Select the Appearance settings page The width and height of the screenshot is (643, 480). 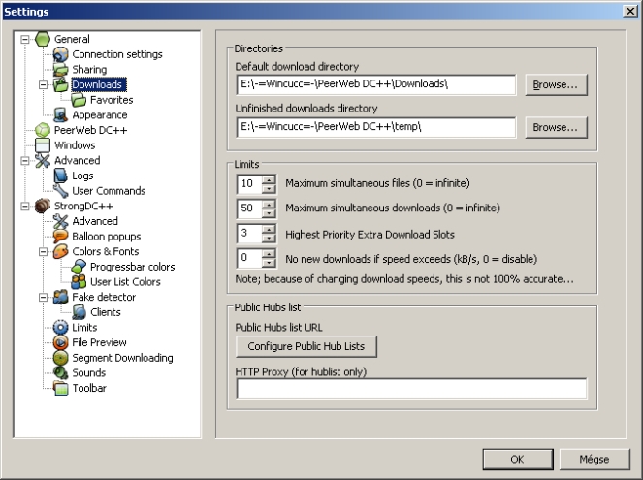coord(99,115)
